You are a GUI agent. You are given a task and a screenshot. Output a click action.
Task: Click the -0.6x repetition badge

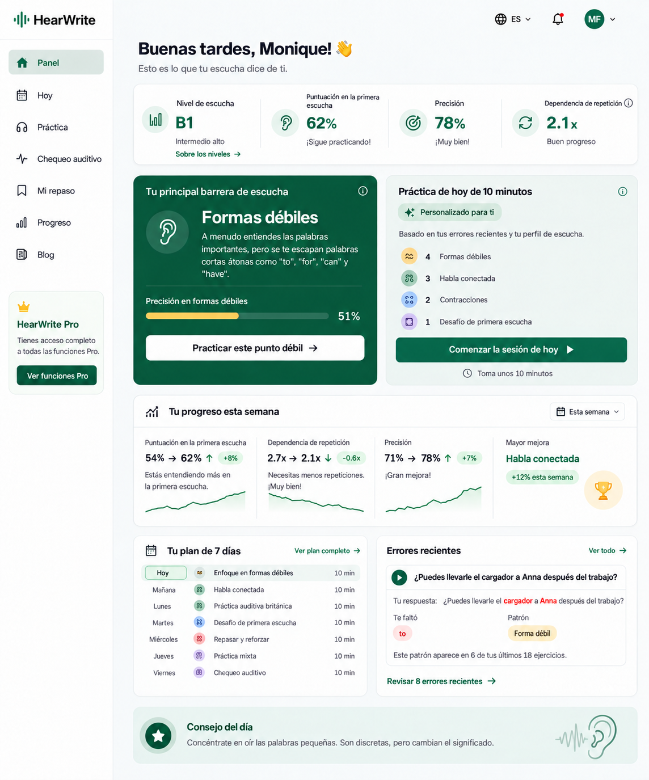click(x=352, y=458)
